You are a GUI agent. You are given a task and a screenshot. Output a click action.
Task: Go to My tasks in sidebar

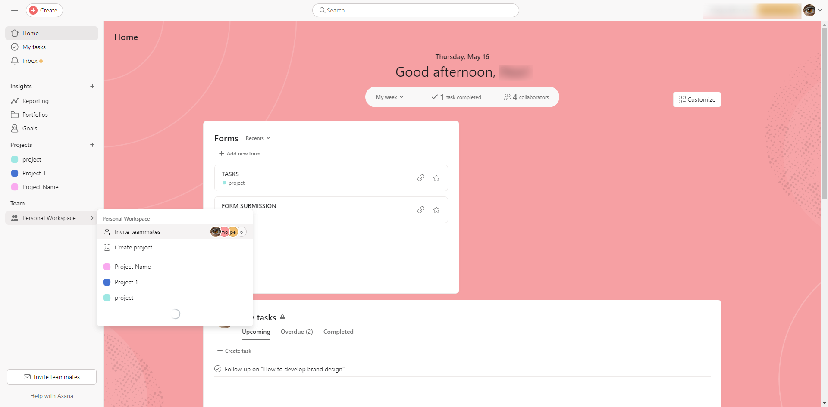coord(52,47)
